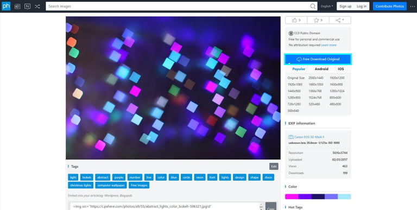Open the 'design' tag
417x210 pixels.
[x=239, y=177]
